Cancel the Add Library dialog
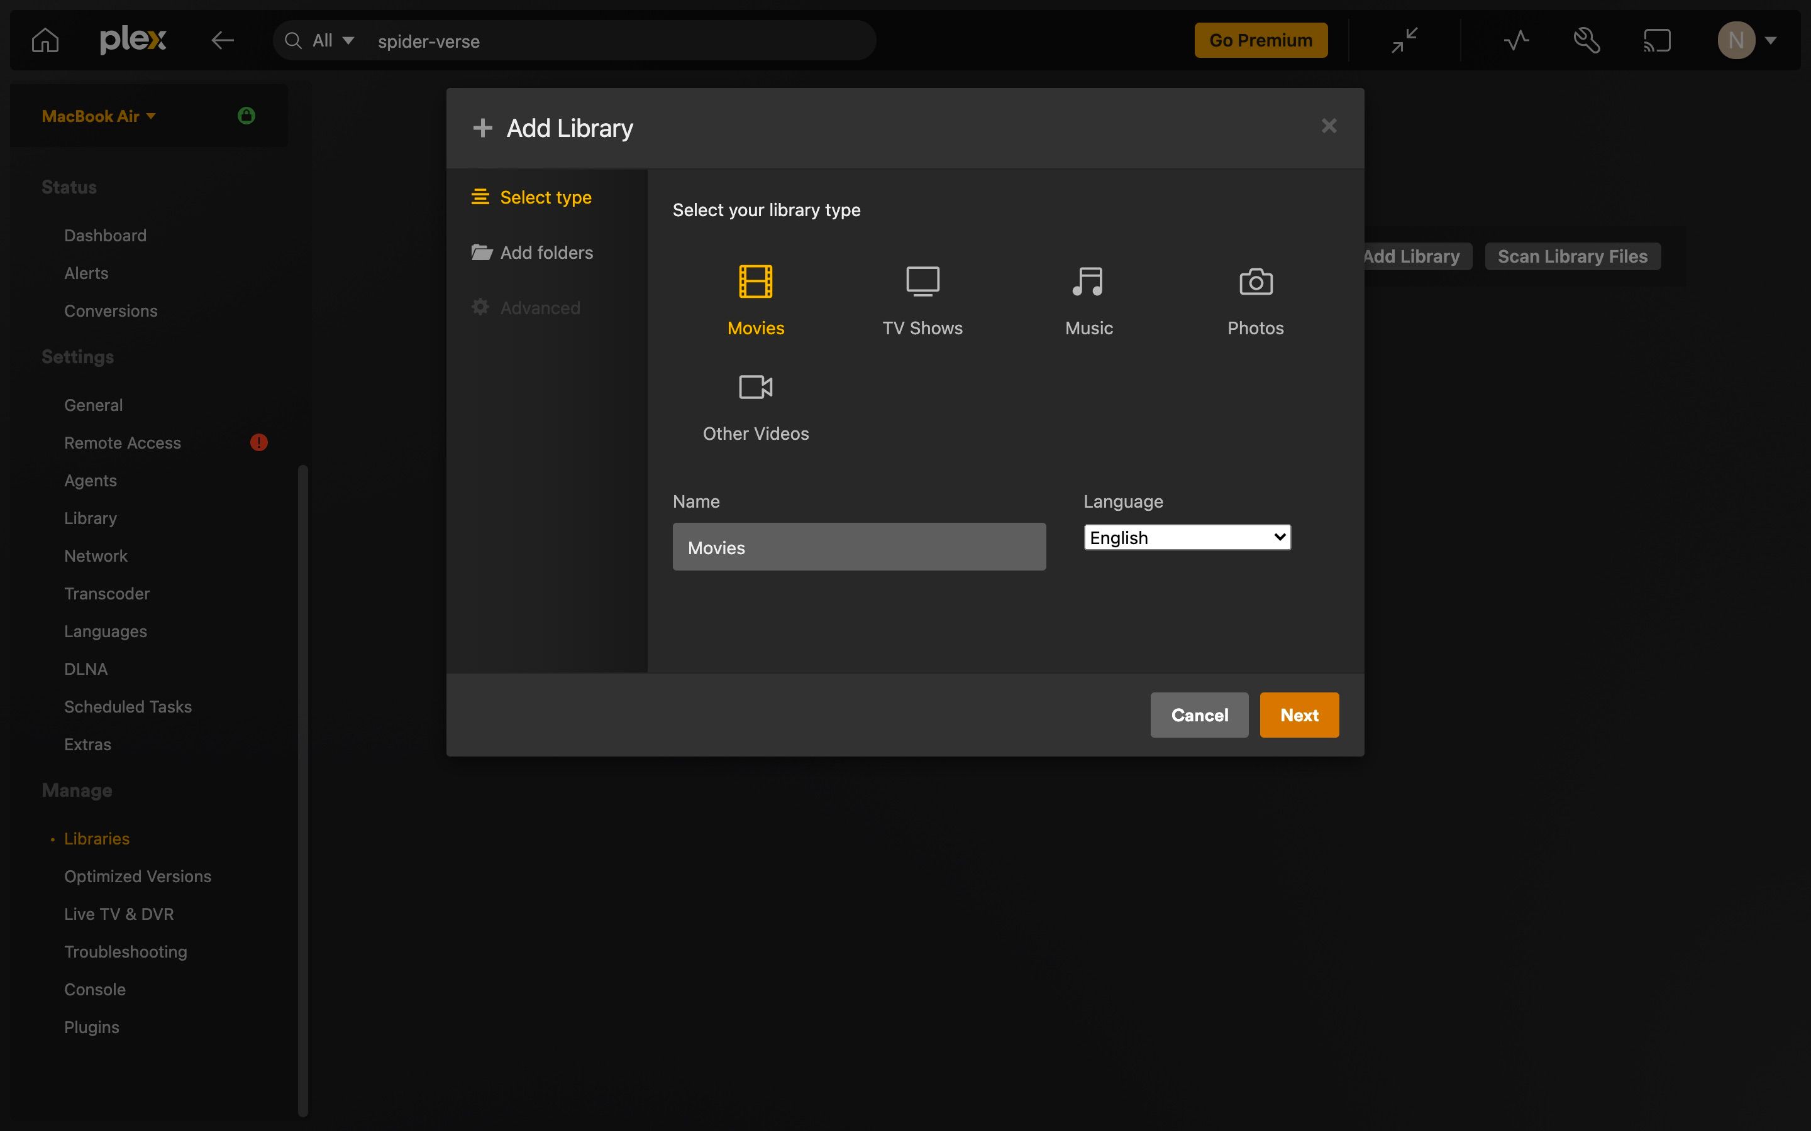This screenshot has width=1811, height=1131. click(x=1199, y=714)
